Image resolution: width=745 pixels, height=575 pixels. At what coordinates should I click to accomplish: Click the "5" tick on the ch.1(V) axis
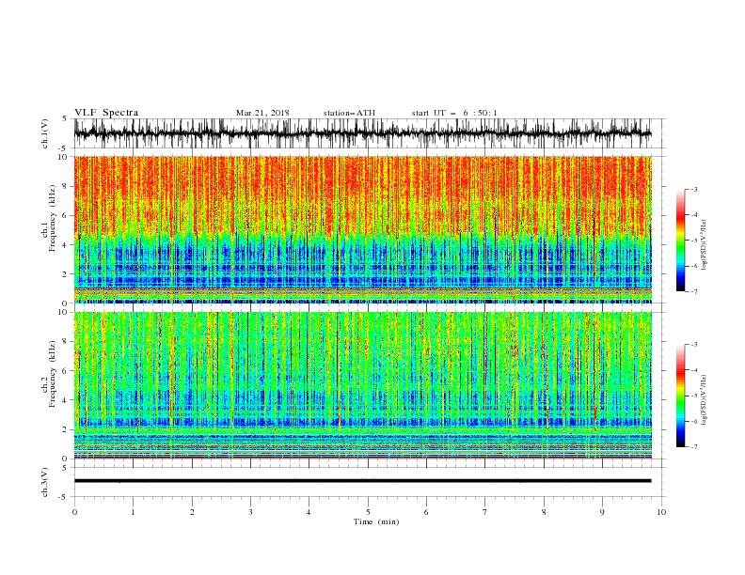click(x=65, y=118)
